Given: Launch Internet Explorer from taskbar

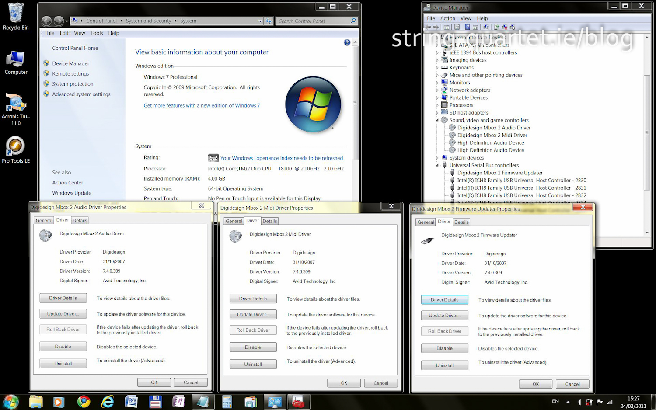Looking at the screenshot, I should click(108, 402).
